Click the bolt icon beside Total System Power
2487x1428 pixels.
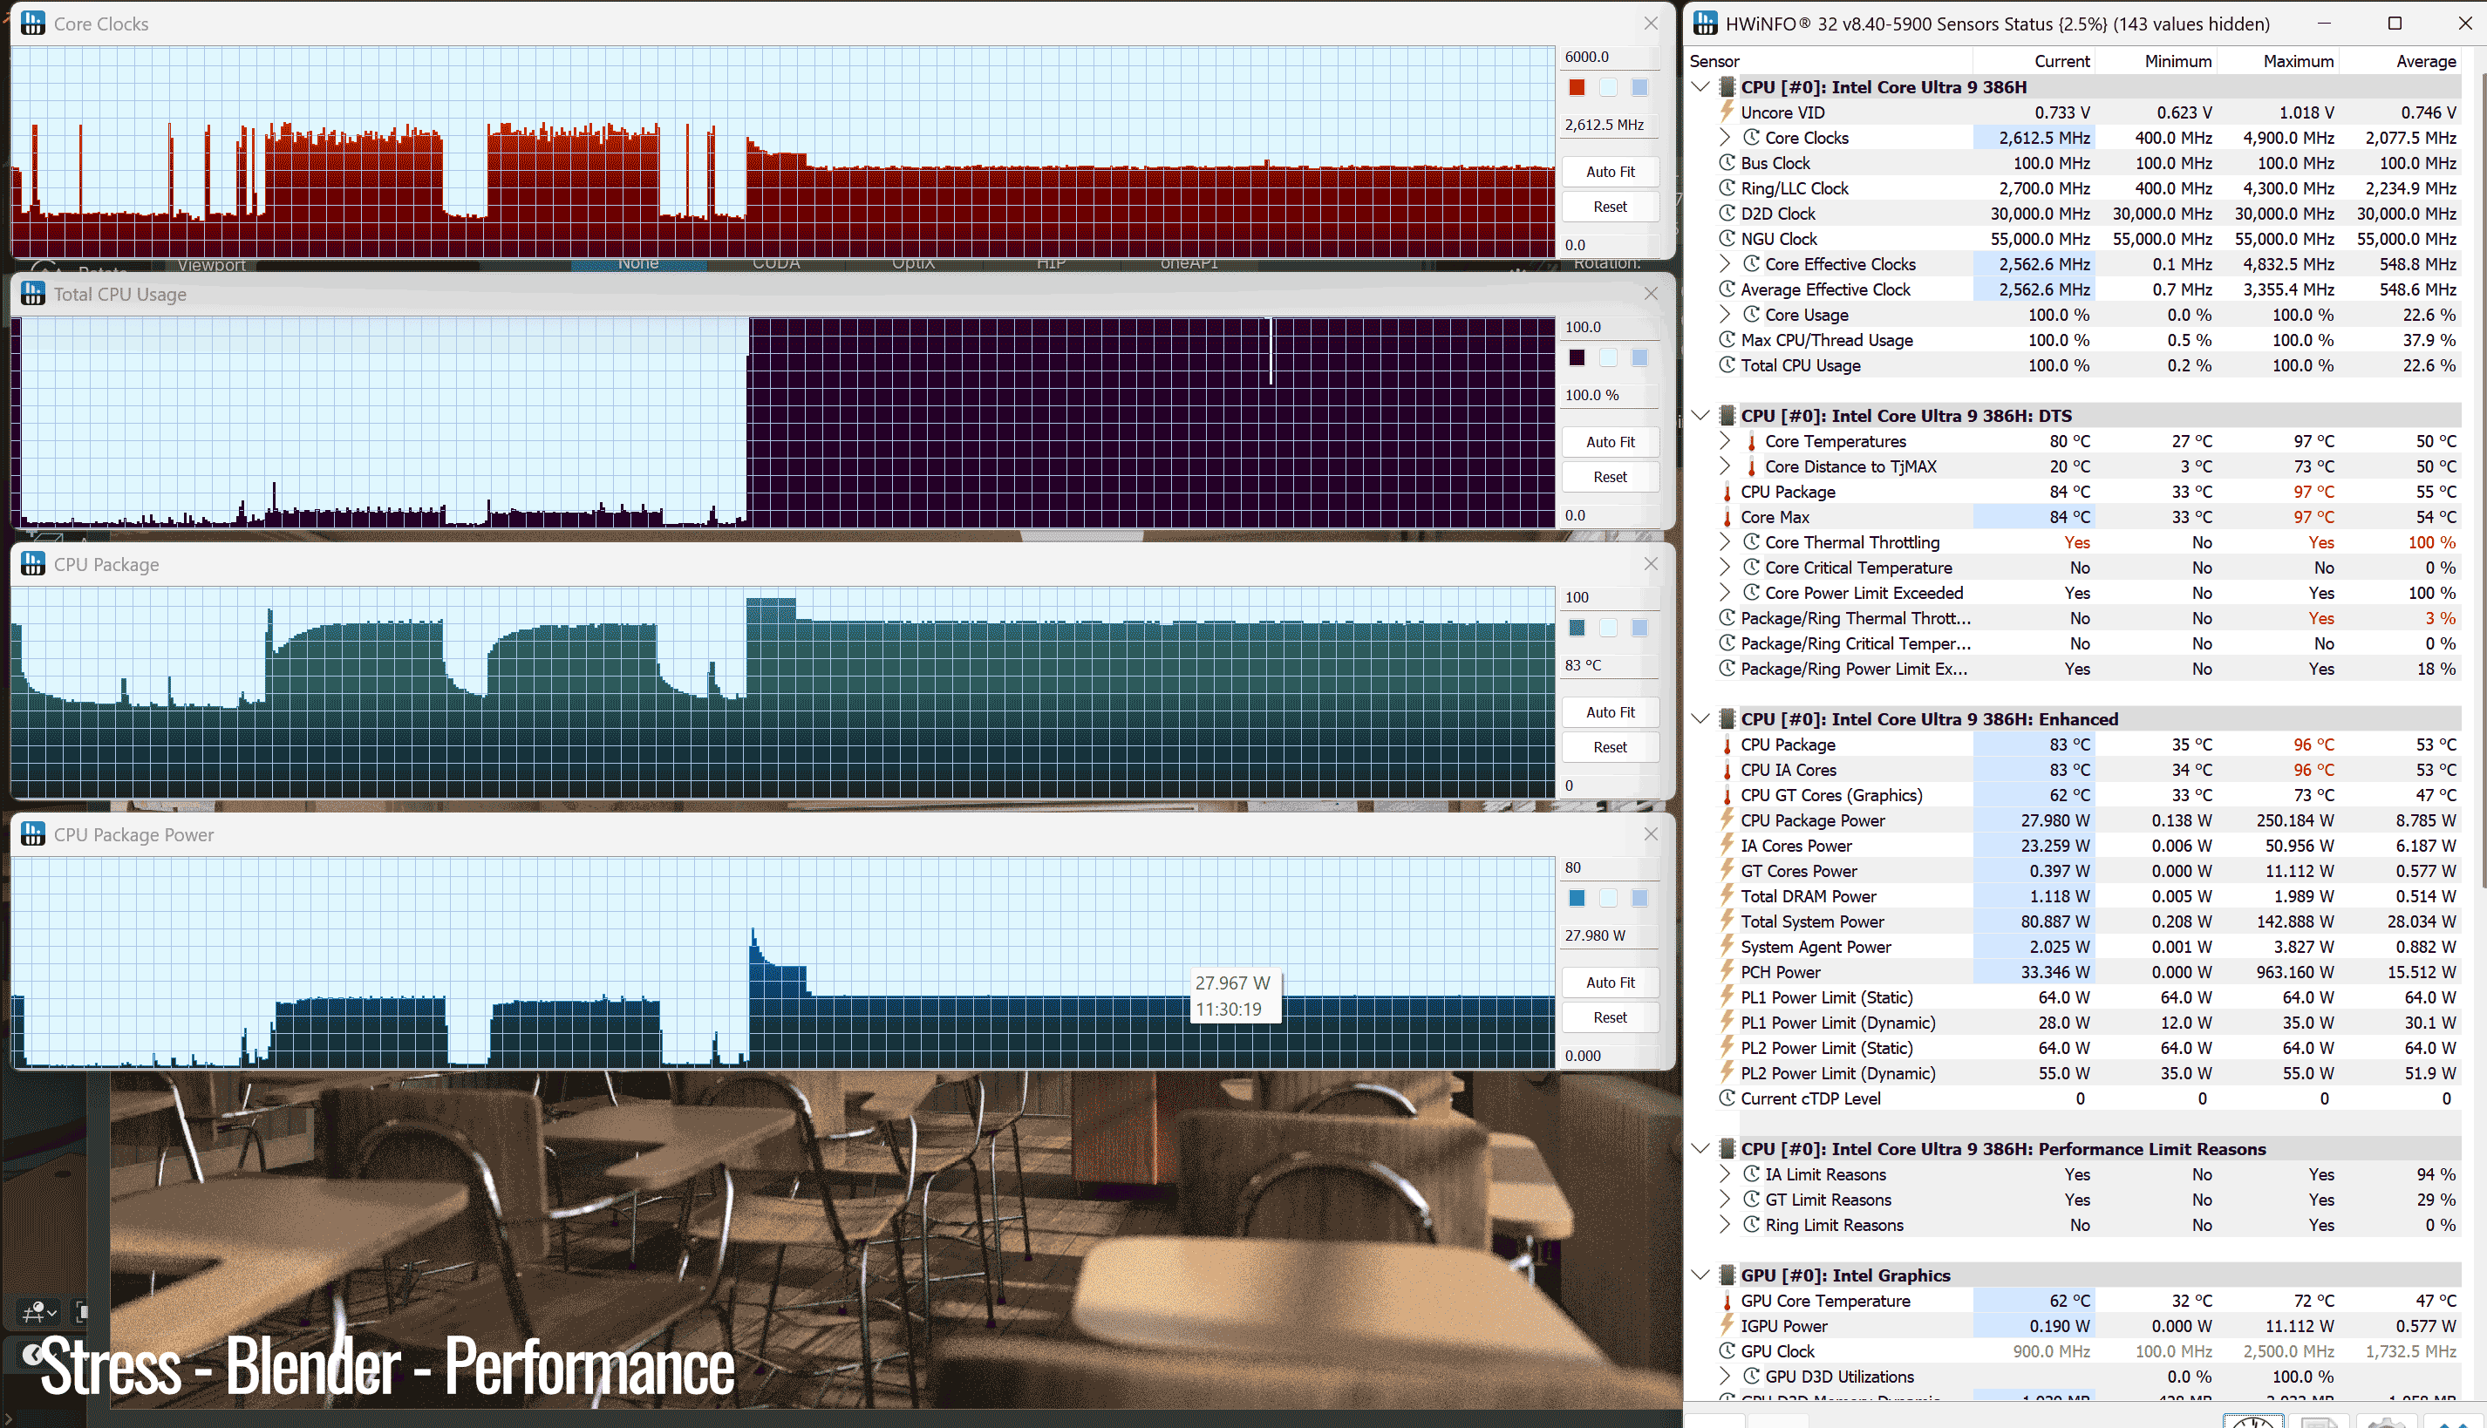[1727, 921]
